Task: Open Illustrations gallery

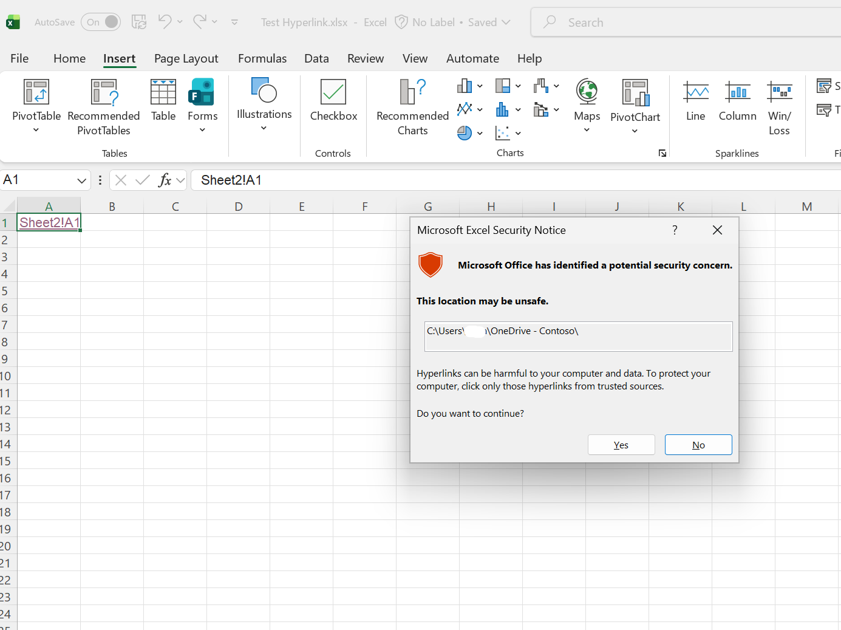Action: pyautogui.click(x=264, y=104)
